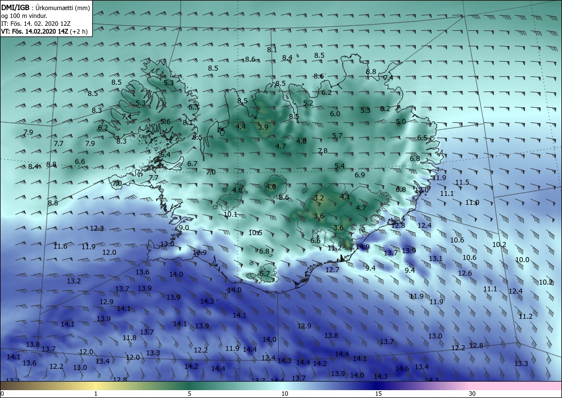The width and height of the screenshot is (562, 398).
Task: Click the value 5.0 on the map
Action: (x=401, y=122)
